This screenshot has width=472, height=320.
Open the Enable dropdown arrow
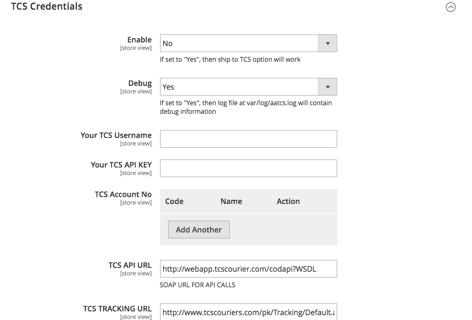point(328,43)
